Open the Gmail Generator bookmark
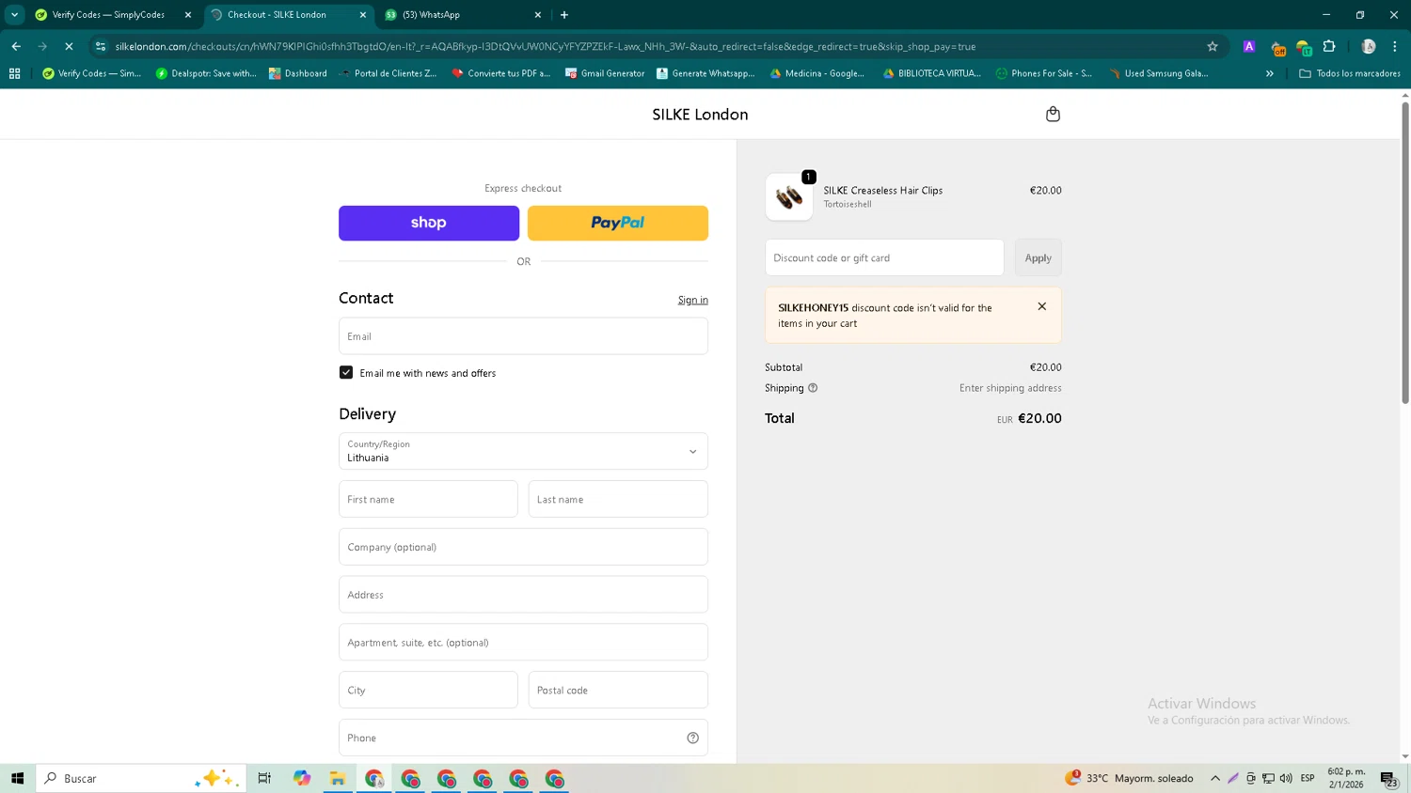 point(605,73)
